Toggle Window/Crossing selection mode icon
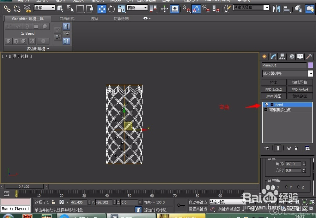Screen dimensions: 316x218 89,9
